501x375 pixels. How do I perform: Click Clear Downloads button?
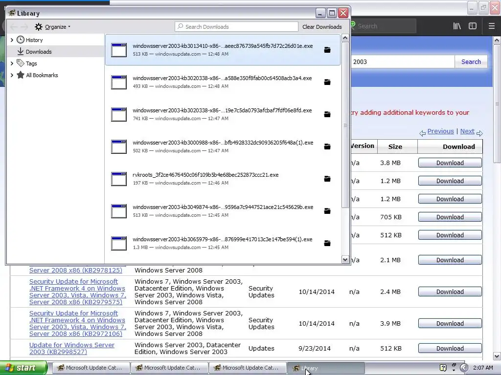tap(322, 27)
